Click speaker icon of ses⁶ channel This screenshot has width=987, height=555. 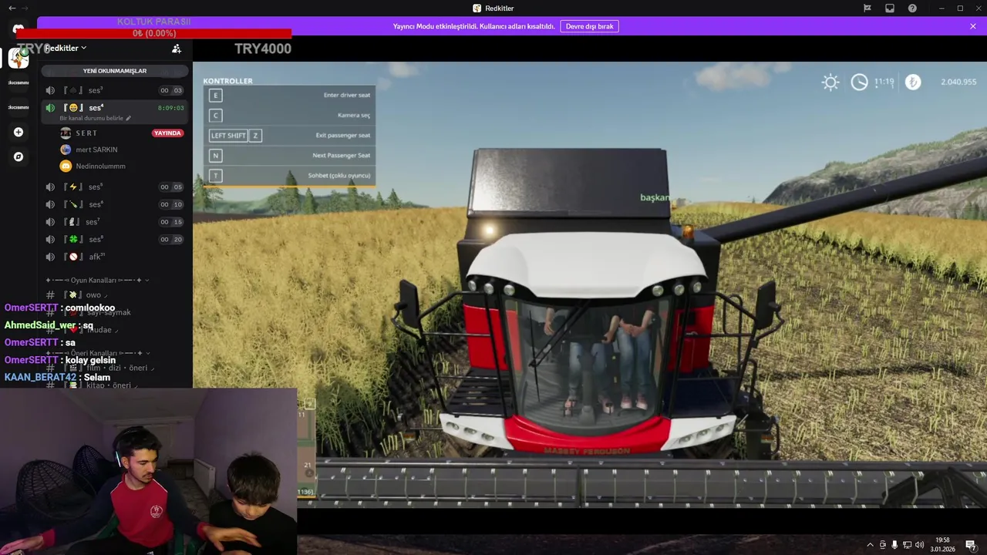coord(50,204)
